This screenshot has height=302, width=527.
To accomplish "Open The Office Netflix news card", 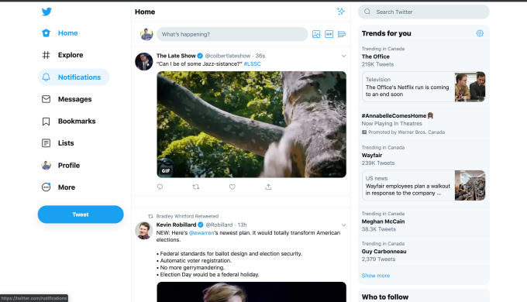I will coord(423,87).
